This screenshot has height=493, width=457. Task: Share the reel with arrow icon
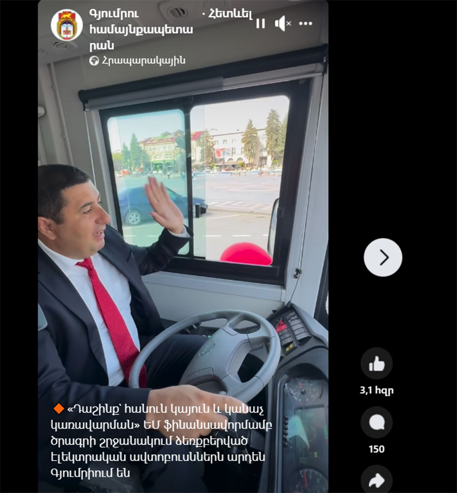pos(376,480)
